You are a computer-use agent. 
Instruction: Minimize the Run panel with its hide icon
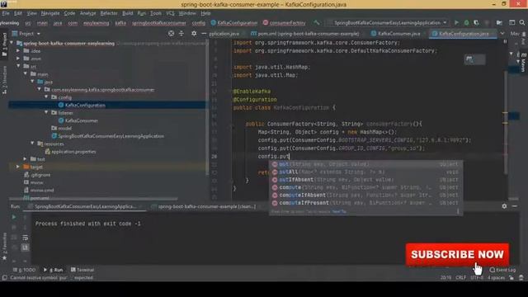coord(515,206)
